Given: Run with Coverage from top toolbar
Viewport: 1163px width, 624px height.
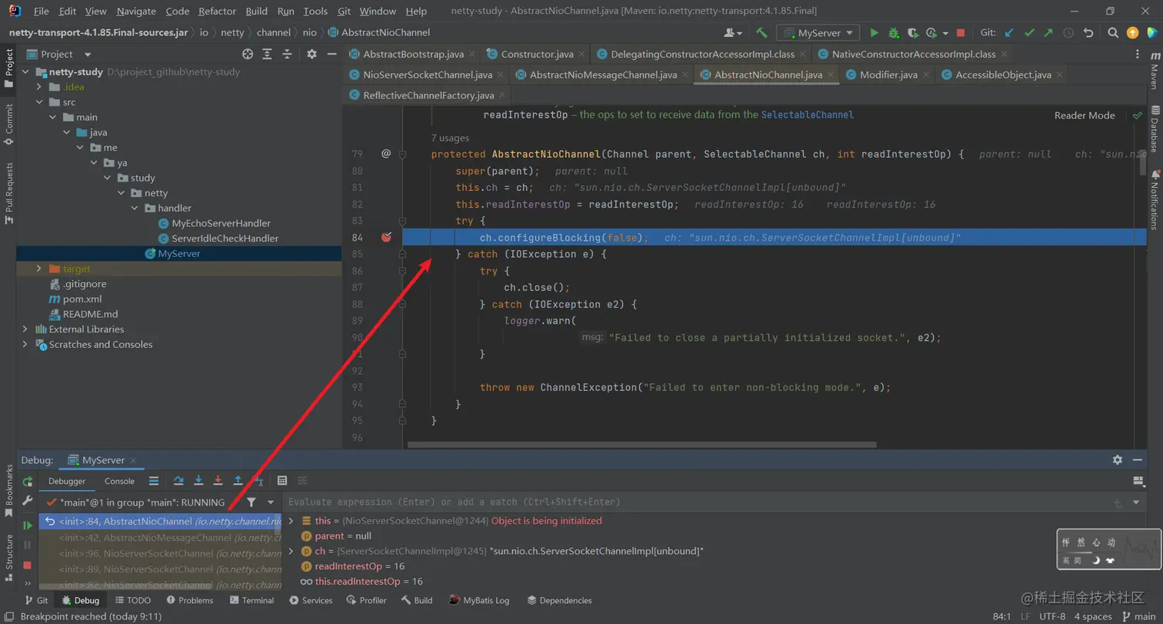Looking at the screenshot, I should click(912, 33).
